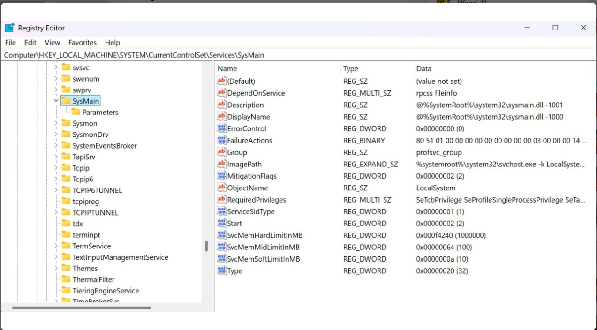Click the tree pane horizontal scrollbar
Viewport: 597px width, 330px height.
(82, 307)
